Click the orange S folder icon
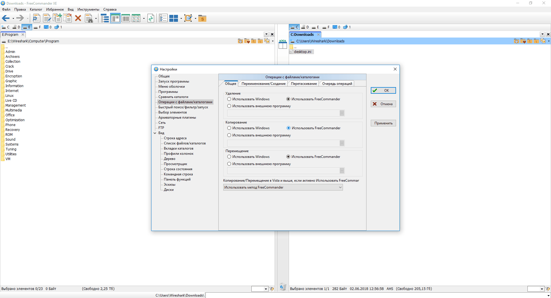Screen dimensions: 551x298 (202, 18)
